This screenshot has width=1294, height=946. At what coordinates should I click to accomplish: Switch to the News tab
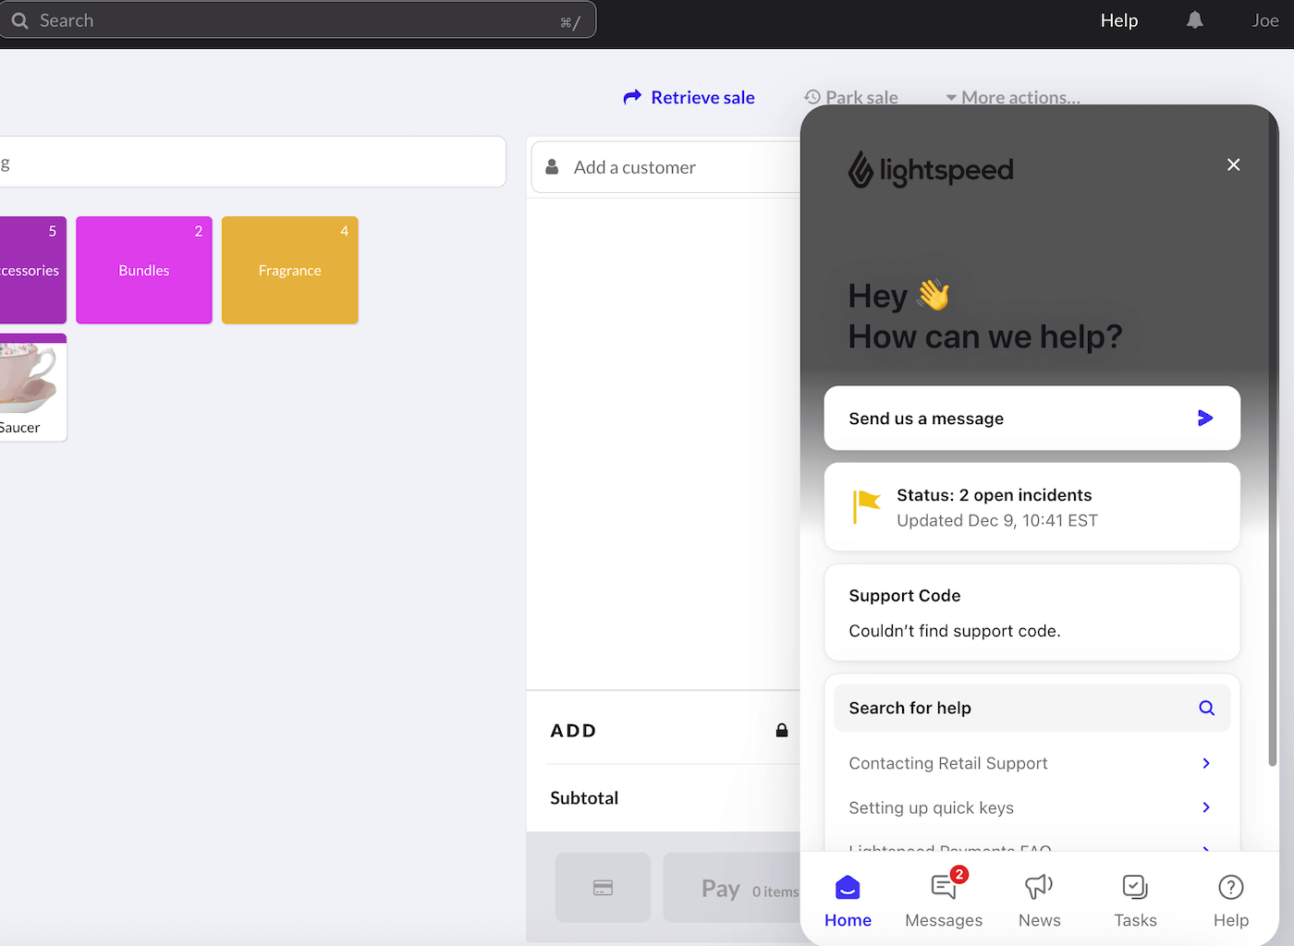[x=1040, y=901]
